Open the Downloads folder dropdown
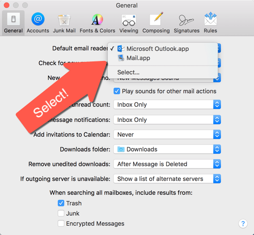Screen dimensions: 254x235 [167, 149]
